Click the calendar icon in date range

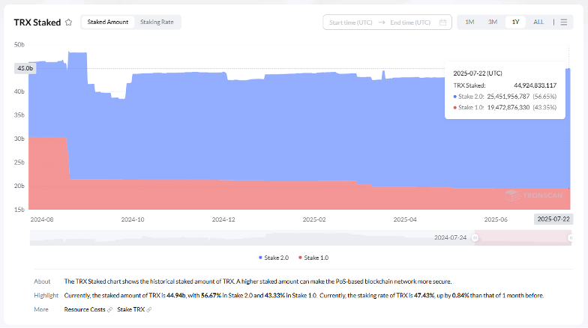(442, 22)
